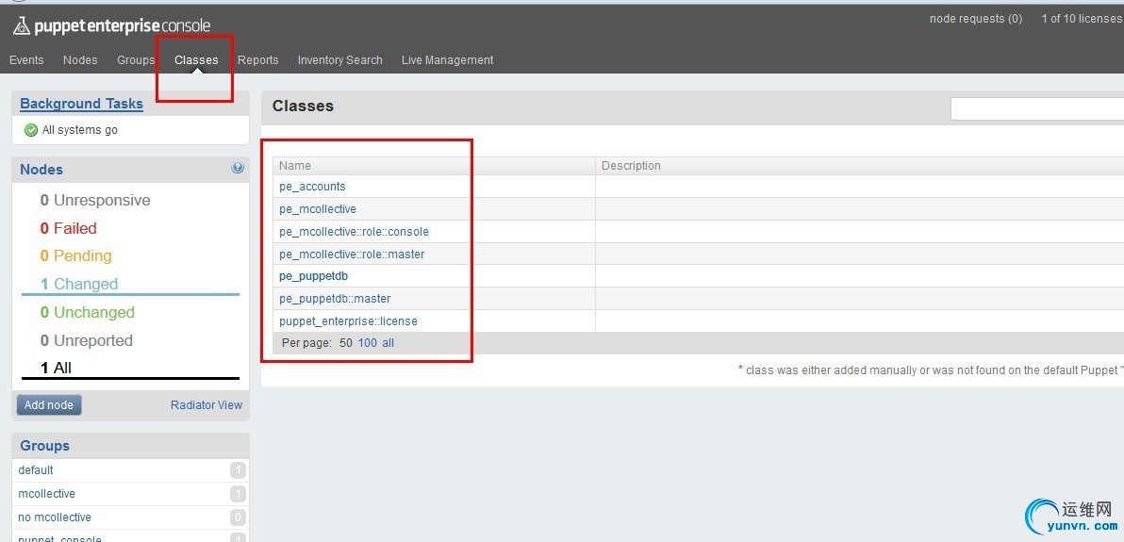Viewport: 1124px width, 542px height.
Task: Filter nodes by 1 Changed
Action: pyautogui.click(x=79, y=284)
